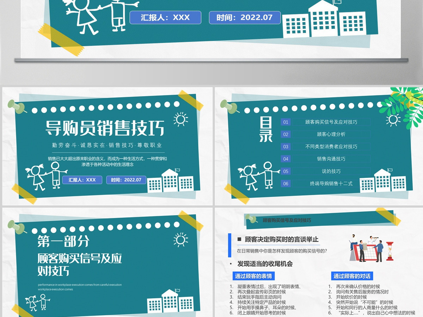423x317 pixels.
Task: Click the 通过顾客的表情 blue label
Action: click(253, 276)
